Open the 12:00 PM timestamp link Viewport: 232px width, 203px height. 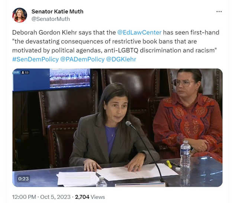coord(24,197)
